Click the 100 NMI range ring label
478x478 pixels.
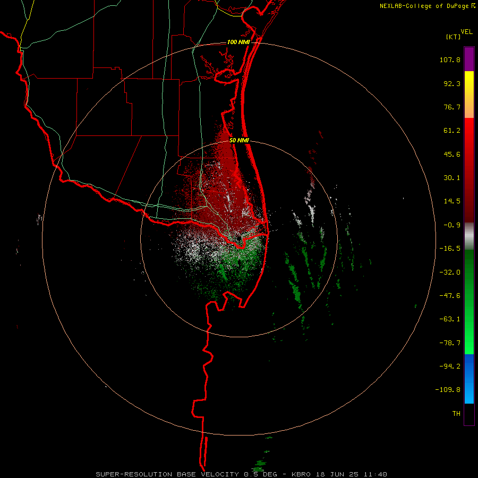pos(238,42)
